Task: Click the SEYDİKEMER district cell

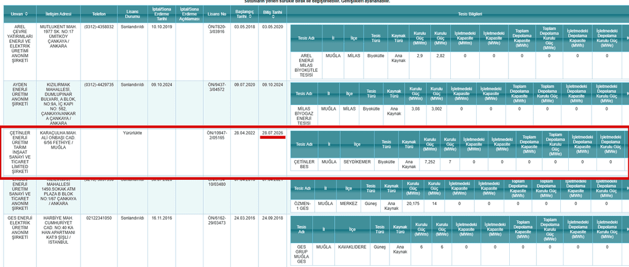Action: pyautogui.click(x=357, y=161)
